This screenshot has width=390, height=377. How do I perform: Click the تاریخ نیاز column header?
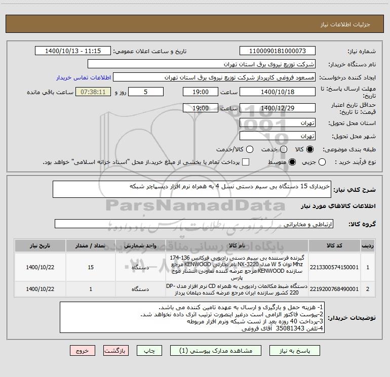pyautogui.click(x=40, y=246)
